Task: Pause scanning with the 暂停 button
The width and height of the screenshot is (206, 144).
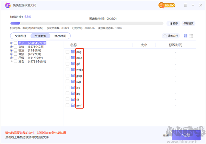Action: [x=173, y=23]
